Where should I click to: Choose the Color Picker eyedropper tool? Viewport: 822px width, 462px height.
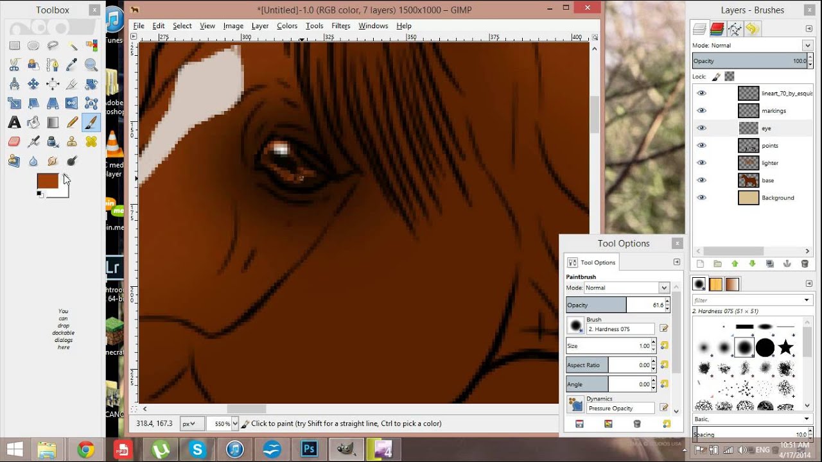point(72,65)
